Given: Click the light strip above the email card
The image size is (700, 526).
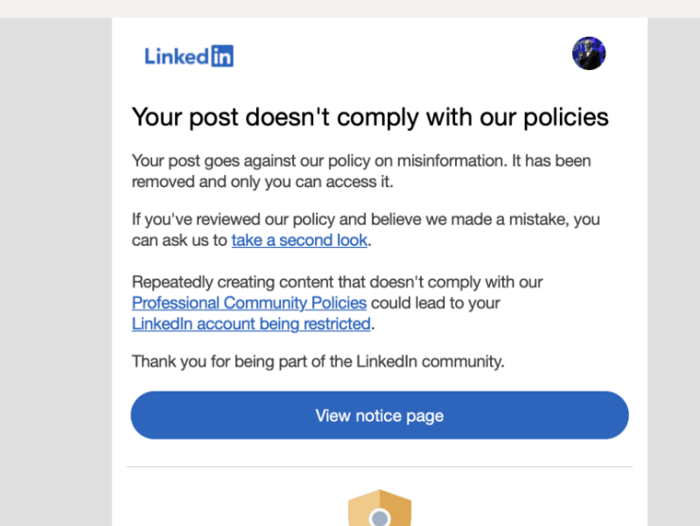Looking at the screenshot, I should pos(350,9).
